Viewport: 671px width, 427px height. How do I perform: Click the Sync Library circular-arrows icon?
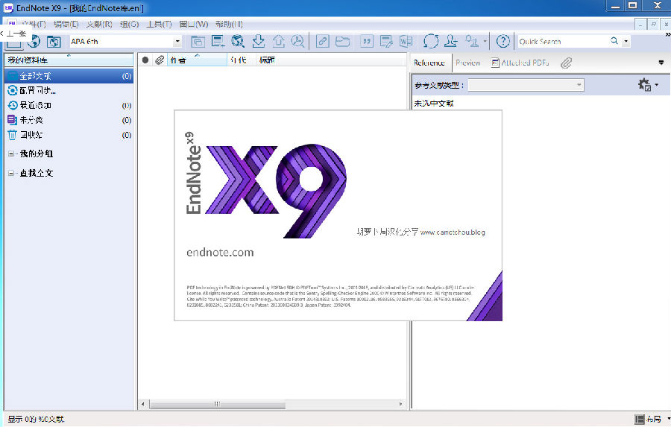point(431,42)
